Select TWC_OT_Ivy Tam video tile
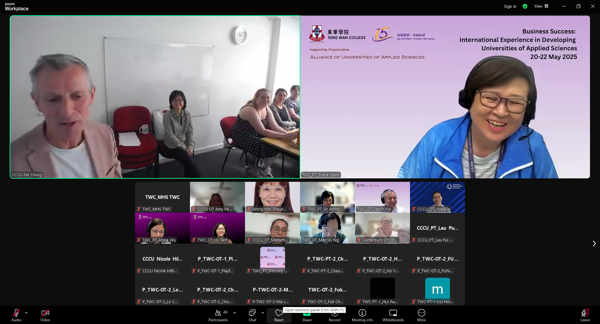The image size is (600, 324). [217, 228]
